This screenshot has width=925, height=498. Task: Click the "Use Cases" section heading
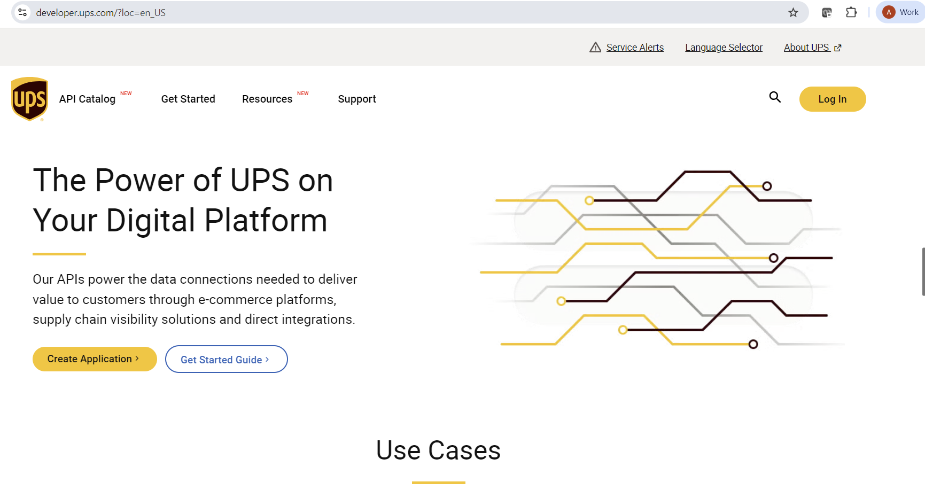pyautogui.click(x=438, y=450)
